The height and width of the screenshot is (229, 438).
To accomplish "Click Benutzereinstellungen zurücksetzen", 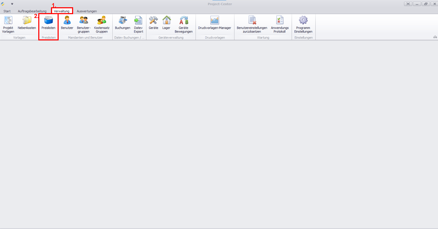I will click(x=252, y=24).
